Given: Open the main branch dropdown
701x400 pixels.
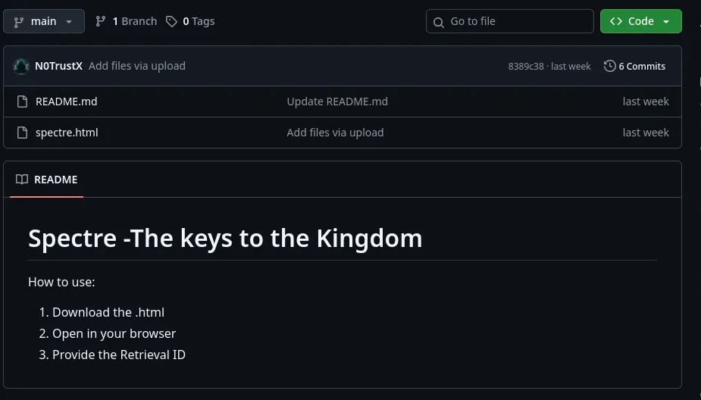Looking at the screenshot, I should click(x=42, y=21).
